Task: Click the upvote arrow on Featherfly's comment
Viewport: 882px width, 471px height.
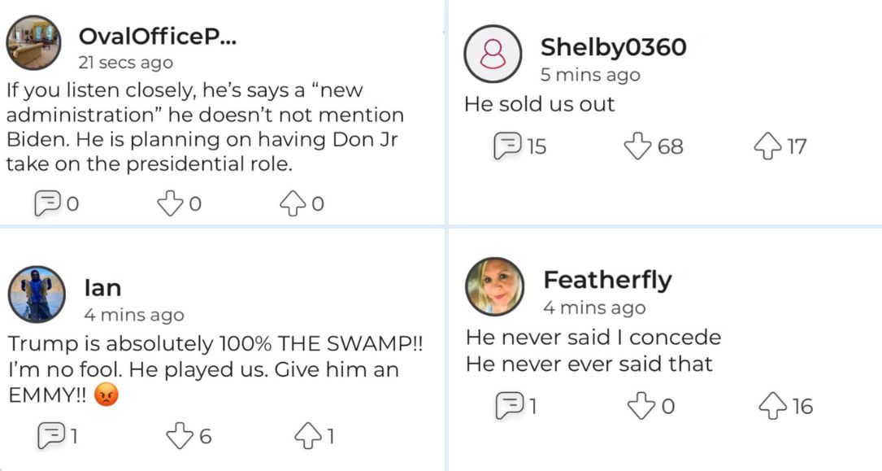Action: (x=772, y=404)
